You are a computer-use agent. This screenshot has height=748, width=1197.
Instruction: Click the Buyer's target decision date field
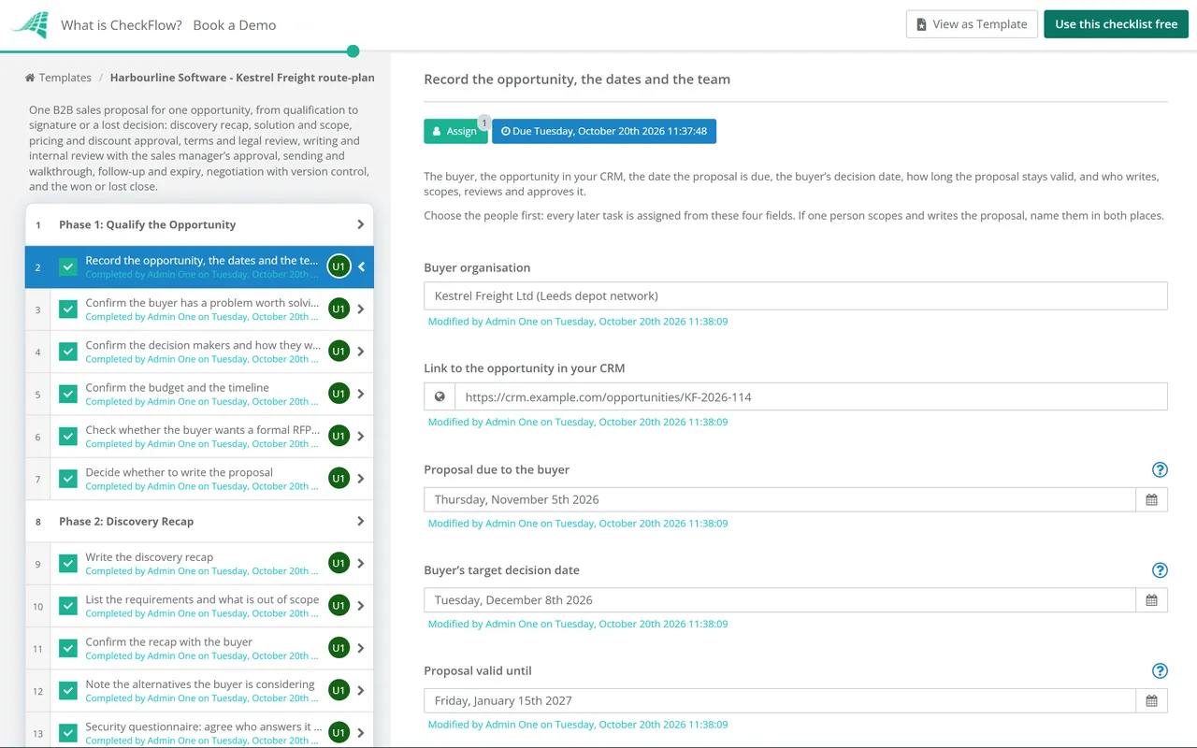(780, 600)
